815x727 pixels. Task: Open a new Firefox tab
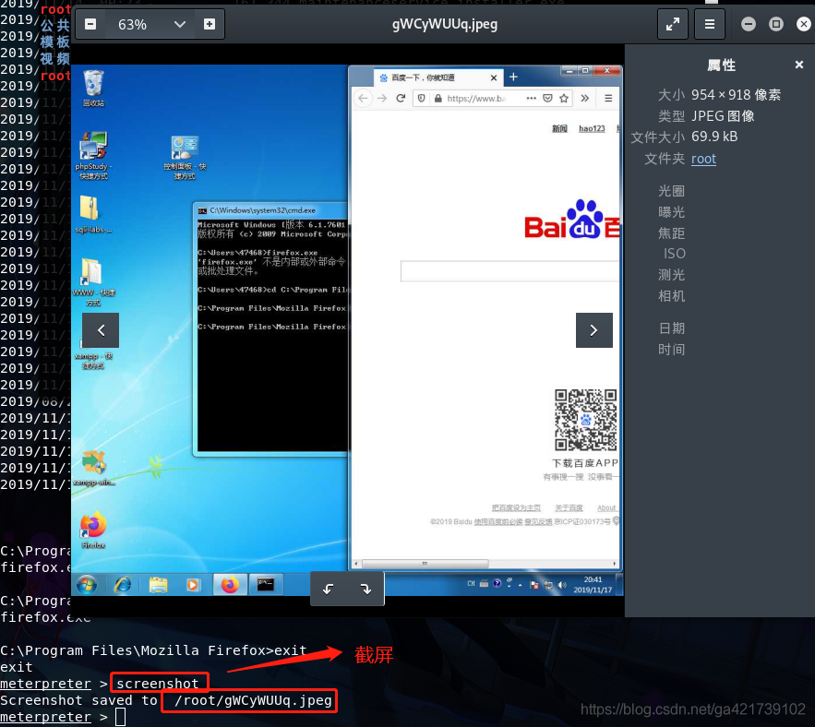tap(513, 77)
